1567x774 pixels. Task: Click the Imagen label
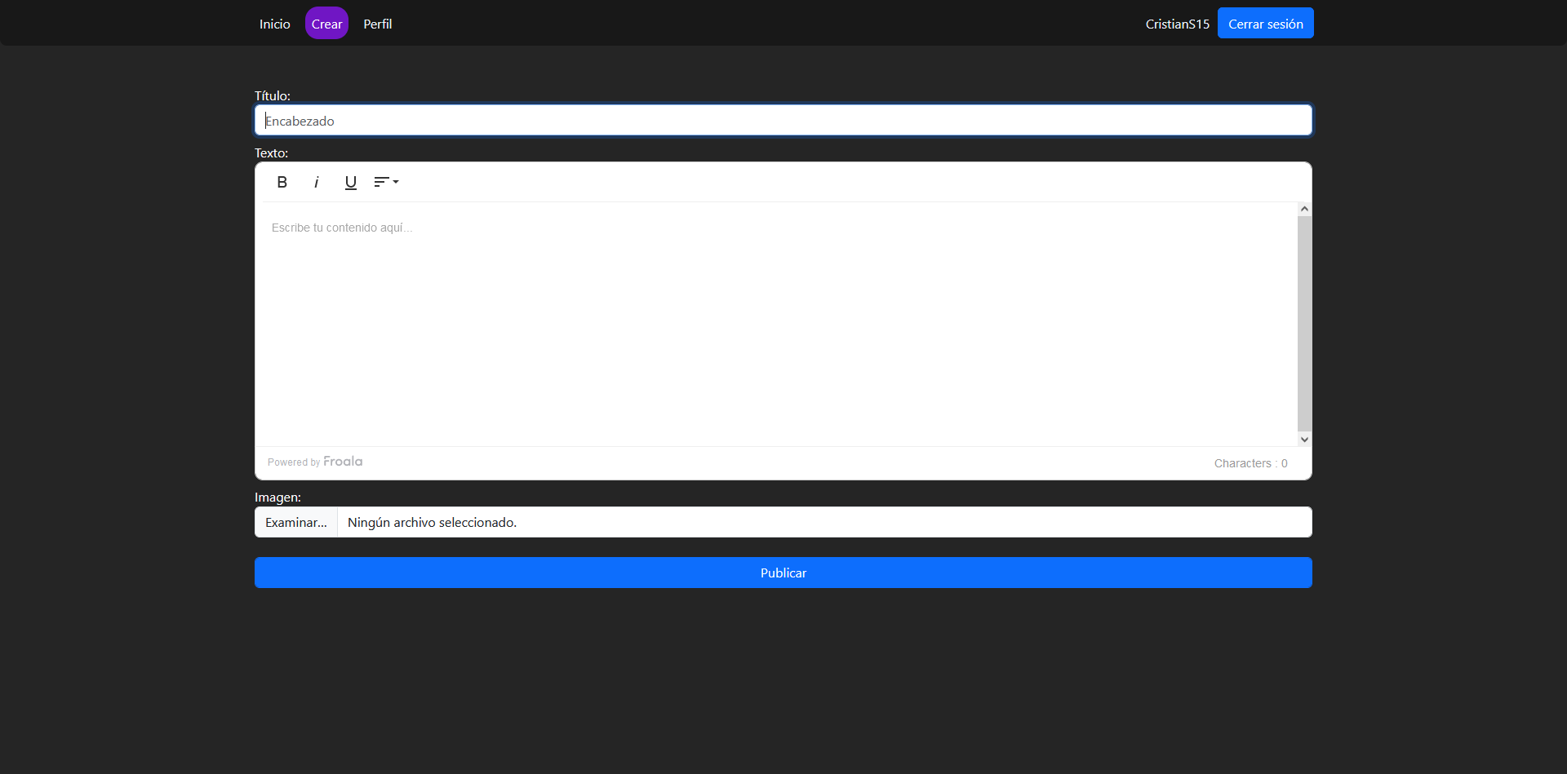click(x=277, y=497)
